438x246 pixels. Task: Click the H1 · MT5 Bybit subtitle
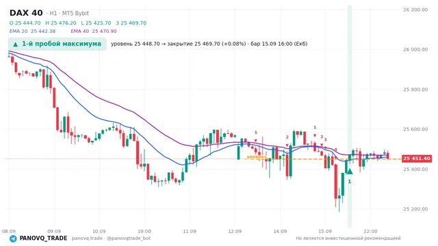click(x=68, y=13)
